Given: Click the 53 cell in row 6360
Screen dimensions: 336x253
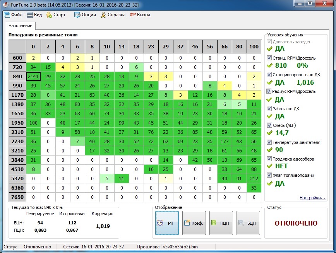Looking at the screenshot, I should coord(254,188).
